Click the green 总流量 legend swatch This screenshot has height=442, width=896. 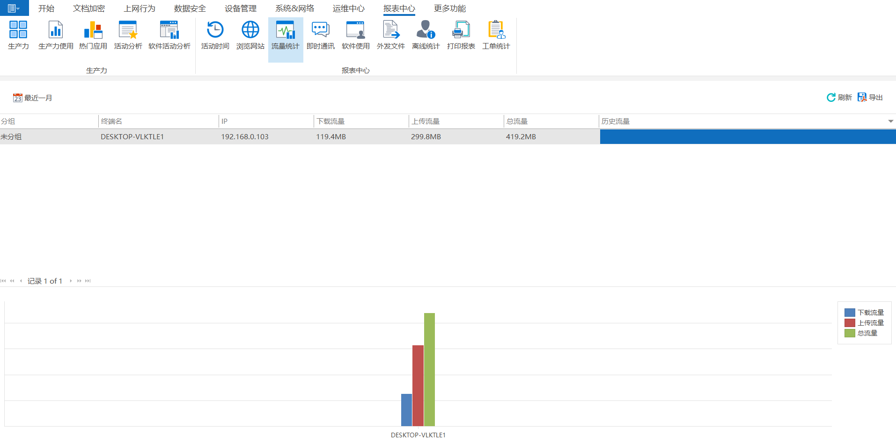(x=850, y=333)
